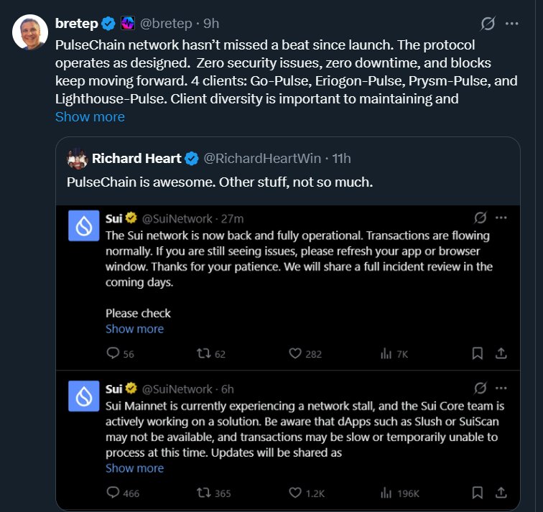This screenshot has width=543, height=512.
Task: Click reply icon showing 466 replies
Action: 112,493
